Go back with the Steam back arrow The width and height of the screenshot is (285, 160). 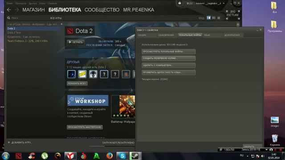click(9, 10)
